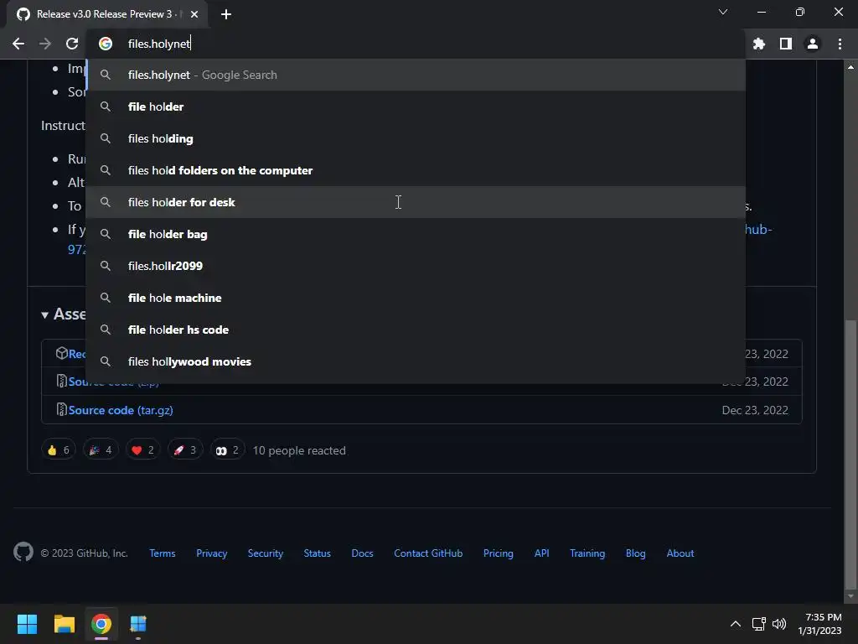Click the tar.gz source archive file icon
Screen dimensions: 858x644
pyautogui.click(x=61, y=409)
